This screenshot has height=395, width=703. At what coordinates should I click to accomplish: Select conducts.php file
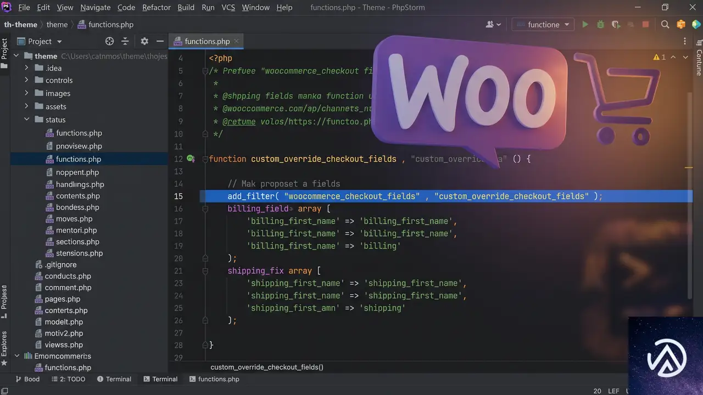point(63,276)
